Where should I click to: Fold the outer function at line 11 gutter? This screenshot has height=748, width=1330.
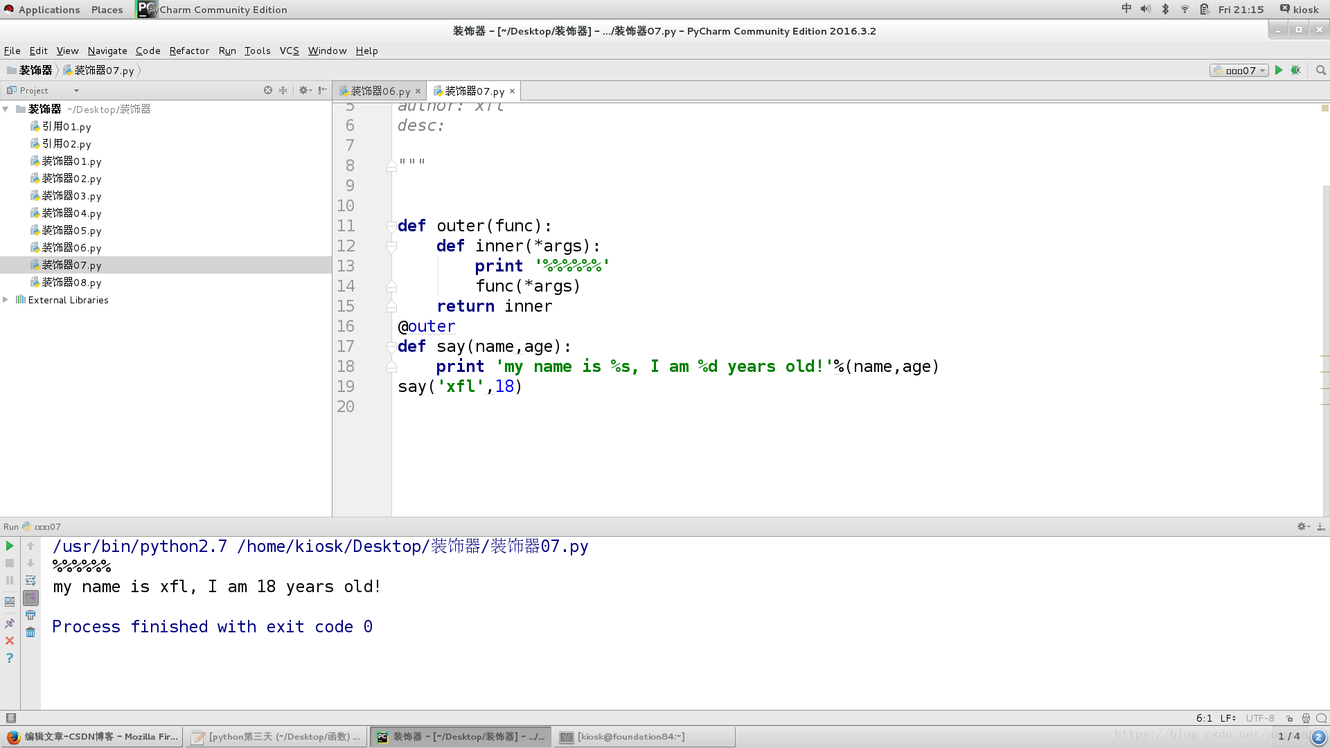point(391,226)
